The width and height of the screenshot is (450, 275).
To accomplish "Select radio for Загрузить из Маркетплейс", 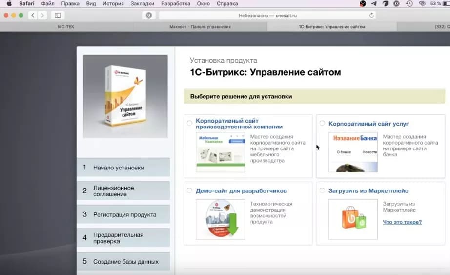I will (x=322, y=190).
